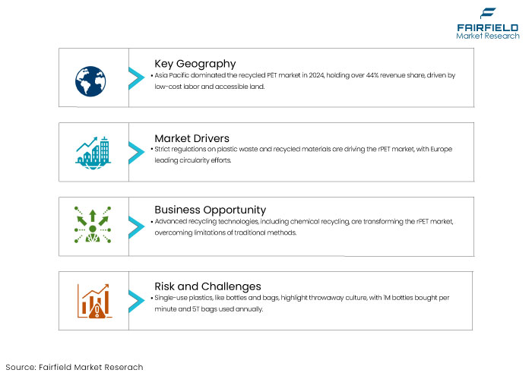The width and height of the screenshot is (532, 373).
Task: Click the chevron arrow beside Risk and Challenges
Action: click(136, 301)
